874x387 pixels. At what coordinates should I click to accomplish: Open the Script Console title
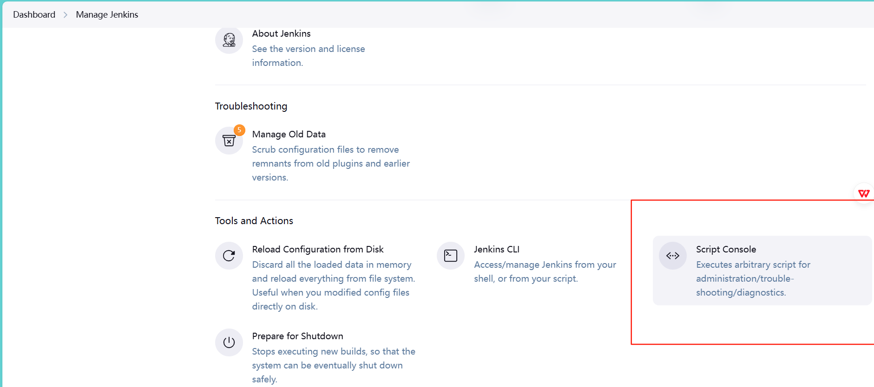tap(726, 249)
